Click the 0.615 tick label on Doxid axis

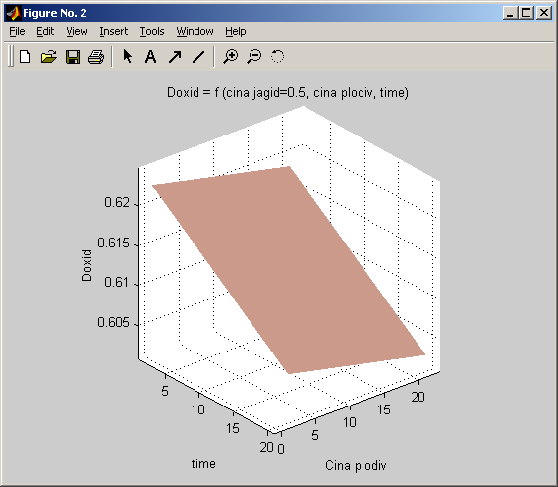point(113,243)
